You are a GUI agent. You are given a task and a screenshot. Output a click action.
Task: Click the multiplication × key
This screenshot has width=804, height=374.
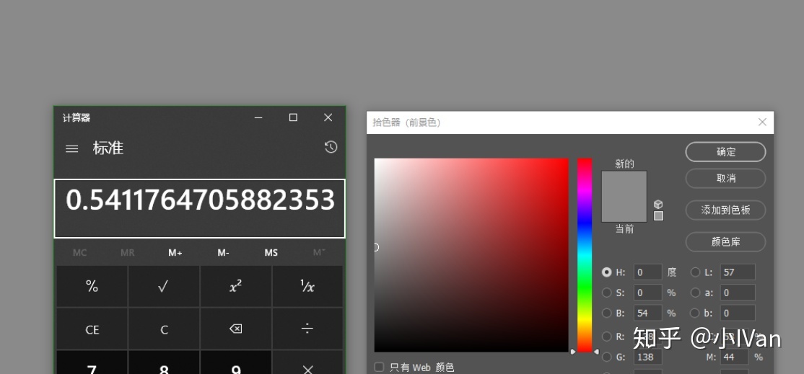point(307,362)
